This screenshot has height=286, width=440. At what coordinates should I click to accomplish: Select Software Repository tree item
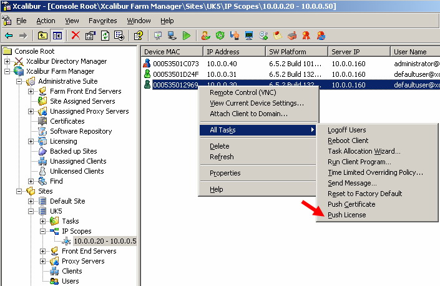coord(81,131)
